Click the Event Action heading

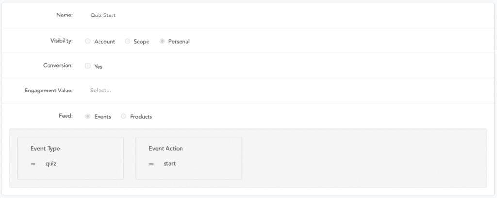click(166, 149)
